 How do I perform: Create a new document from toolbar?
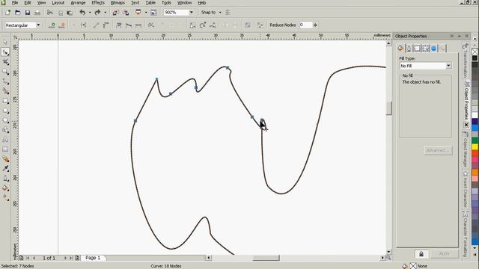tap(7, 13)
